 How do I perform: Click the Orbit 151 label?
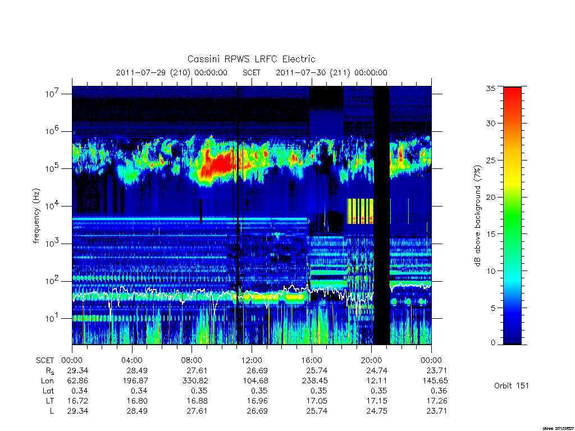pos(512,386)
